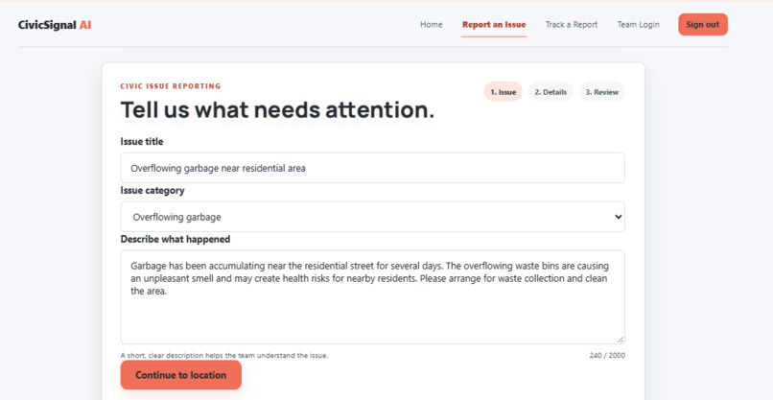The width and height of the screenshot is (773, 400).
Task: Select Report an Issue nav tab
Action: pyautogui.click(x=494, y=25)
